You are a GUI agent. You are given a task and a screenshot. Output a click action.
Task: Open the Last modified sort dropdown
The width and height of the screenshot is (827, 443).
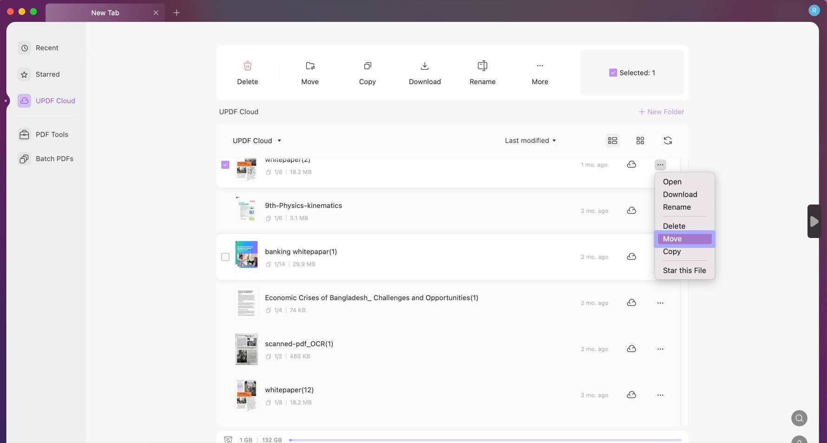click(x=531, y=141)
